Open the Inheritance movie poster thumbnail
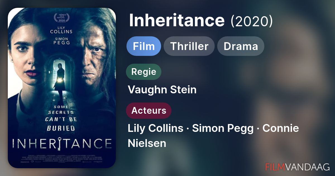The image size is (335, 176). (x=62, y=88)
